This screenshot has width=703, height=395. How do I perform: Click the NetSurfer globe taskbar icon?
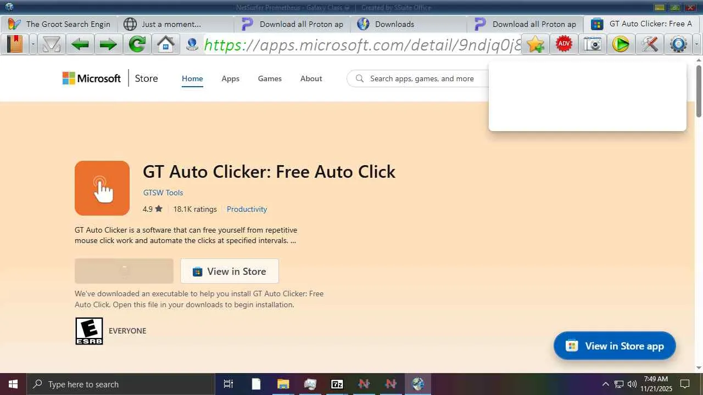click(418, 384)
